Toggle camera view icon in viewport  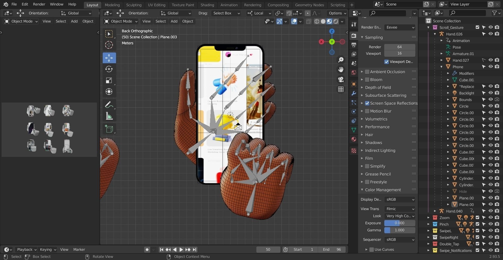341,79
